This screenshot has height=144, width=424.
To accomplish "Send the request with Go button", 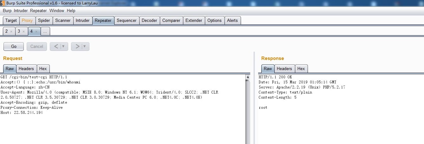I will 14,46.
